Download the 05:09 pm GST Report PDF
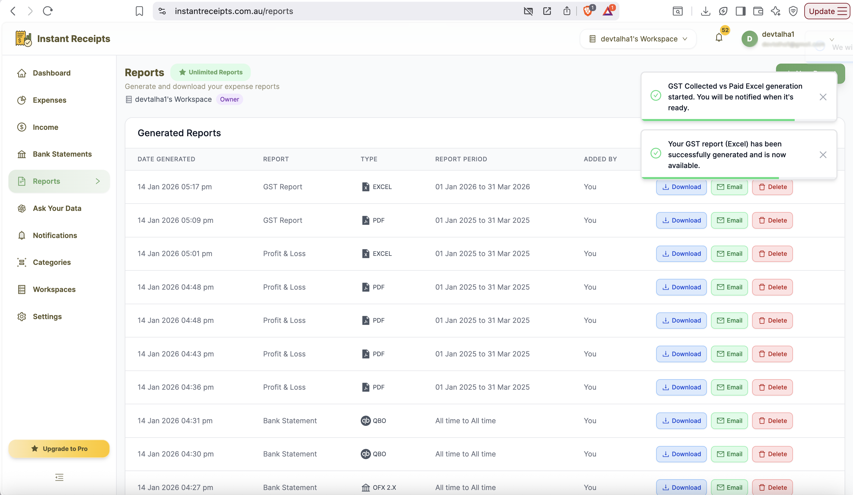 coord(681,221)
